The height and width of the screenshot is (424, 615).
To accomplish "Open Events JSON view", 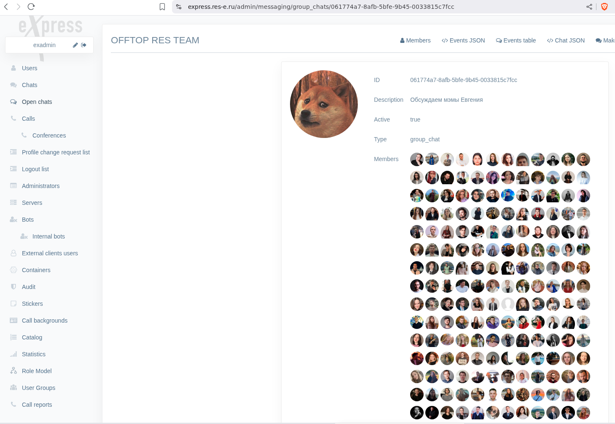I will tap(463, 40).
